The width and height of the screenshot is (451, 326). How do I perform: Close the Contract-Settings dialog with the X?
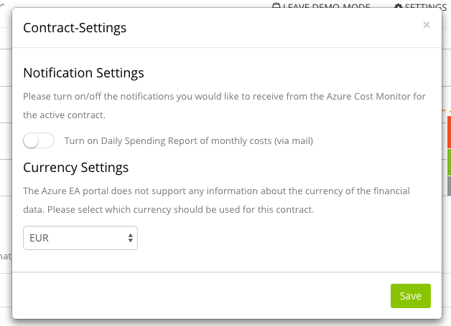[x=427, y=25]
